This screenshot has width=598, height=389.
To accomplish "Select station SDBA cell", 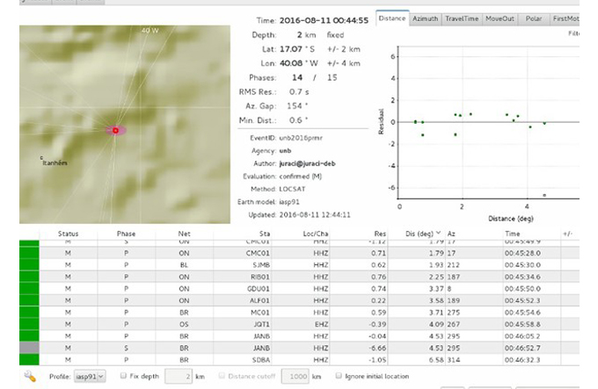I will 261,360.
